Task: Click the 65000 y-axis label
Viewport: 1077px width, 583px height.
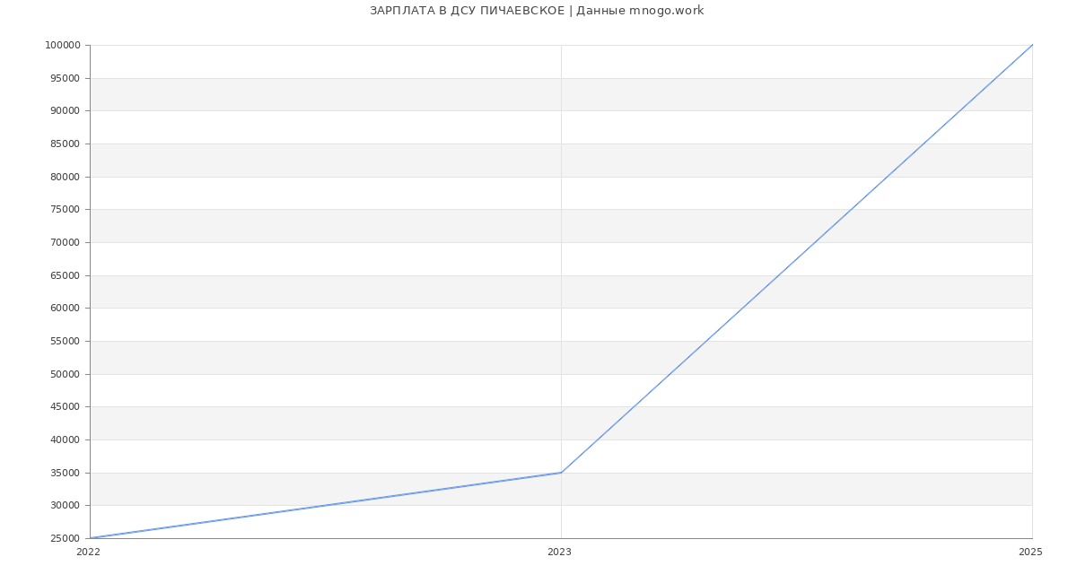Action: tap(65, 275)
